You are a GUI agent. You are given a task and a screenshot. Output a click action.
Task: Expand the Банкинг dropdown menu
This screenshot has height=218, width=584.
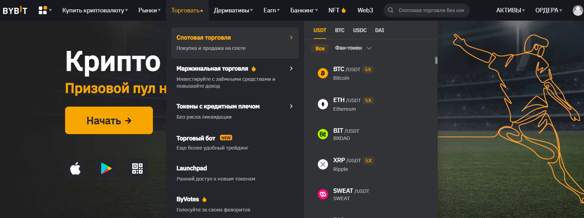pyautogui.click(x=304, y=10)
